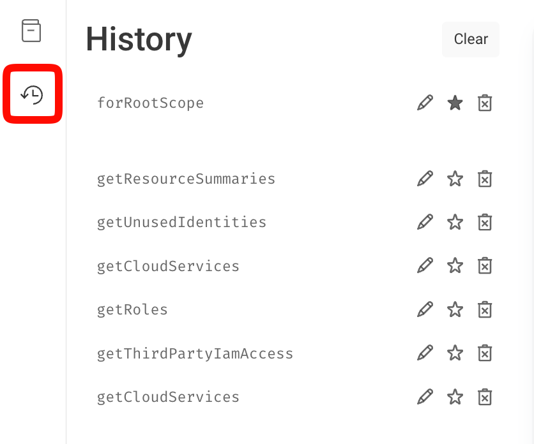Load the forRootScope query
This screenshot has height=444, width=534.
click(150, 103)
